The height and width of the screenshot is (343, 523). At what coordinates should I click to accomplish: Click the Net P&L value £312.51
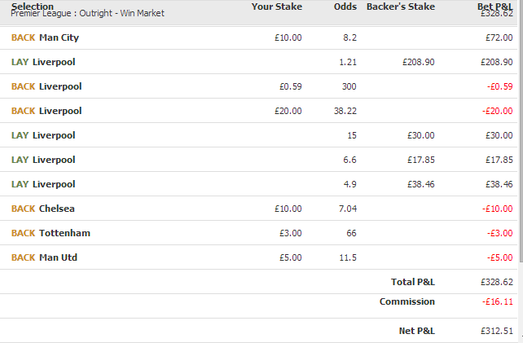pos(497,331)
